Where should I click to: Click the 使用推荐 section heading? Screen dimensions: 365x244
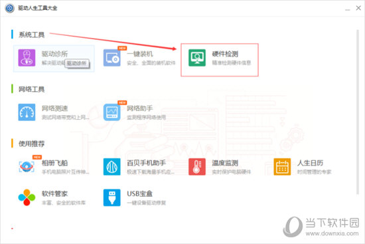pos(31,144)
